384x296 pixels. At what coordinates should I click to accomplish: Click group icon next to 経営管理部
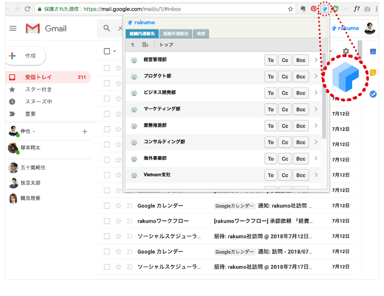(x=134, y=60)
